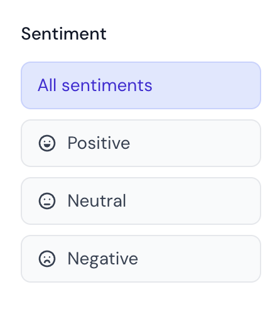280x309 pixels.
Task: Filter results by neutral sentiment
Action: (141, 201)
